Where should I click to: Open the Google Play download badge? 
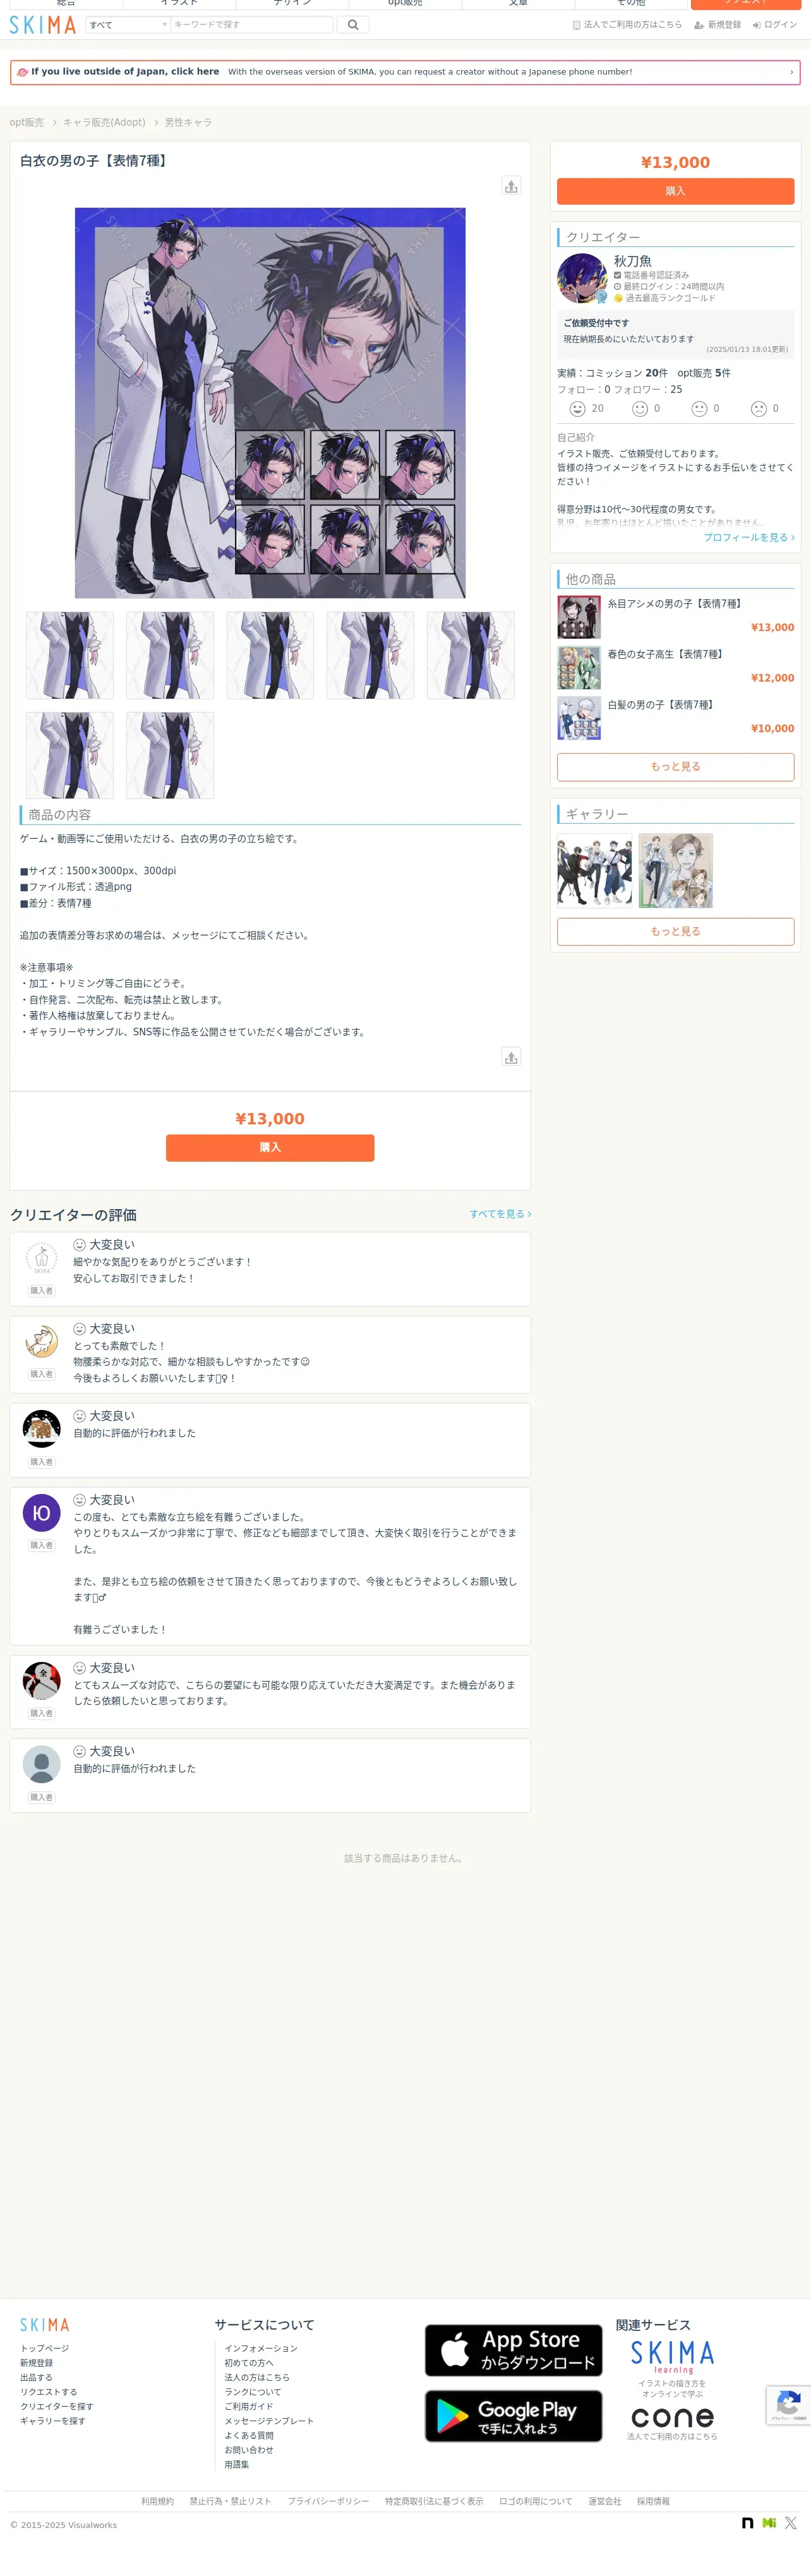[513, 2416]
